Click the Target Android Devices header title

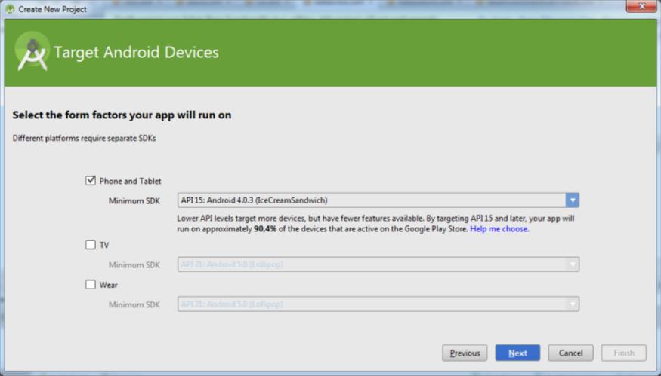click(x=136, y=53)
